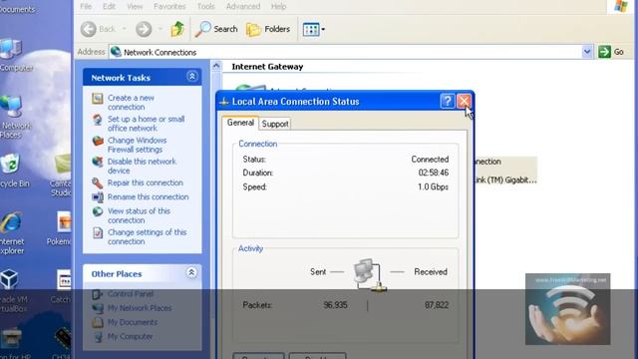This screenshot has height=359, width=638.
Task: Open My Computer in Other Places
Action: click(x=130, y=337)
